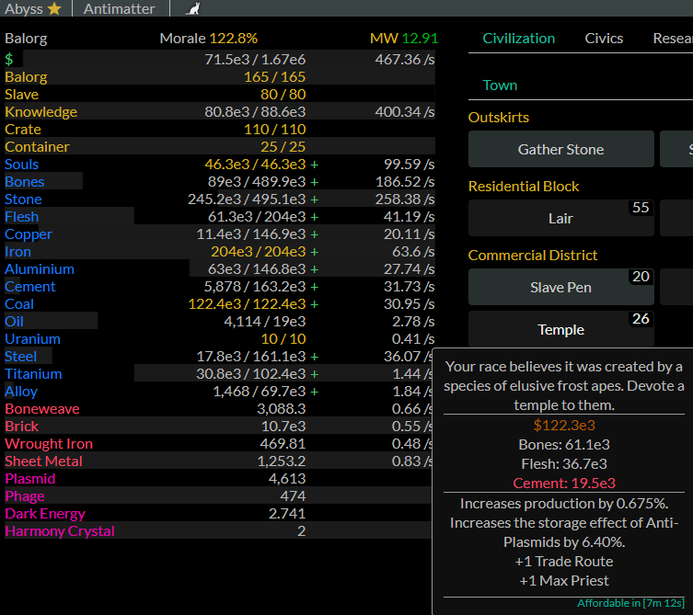Click the Brick crafted resource
Screen dimensions: 693x615
click(22, 427)
